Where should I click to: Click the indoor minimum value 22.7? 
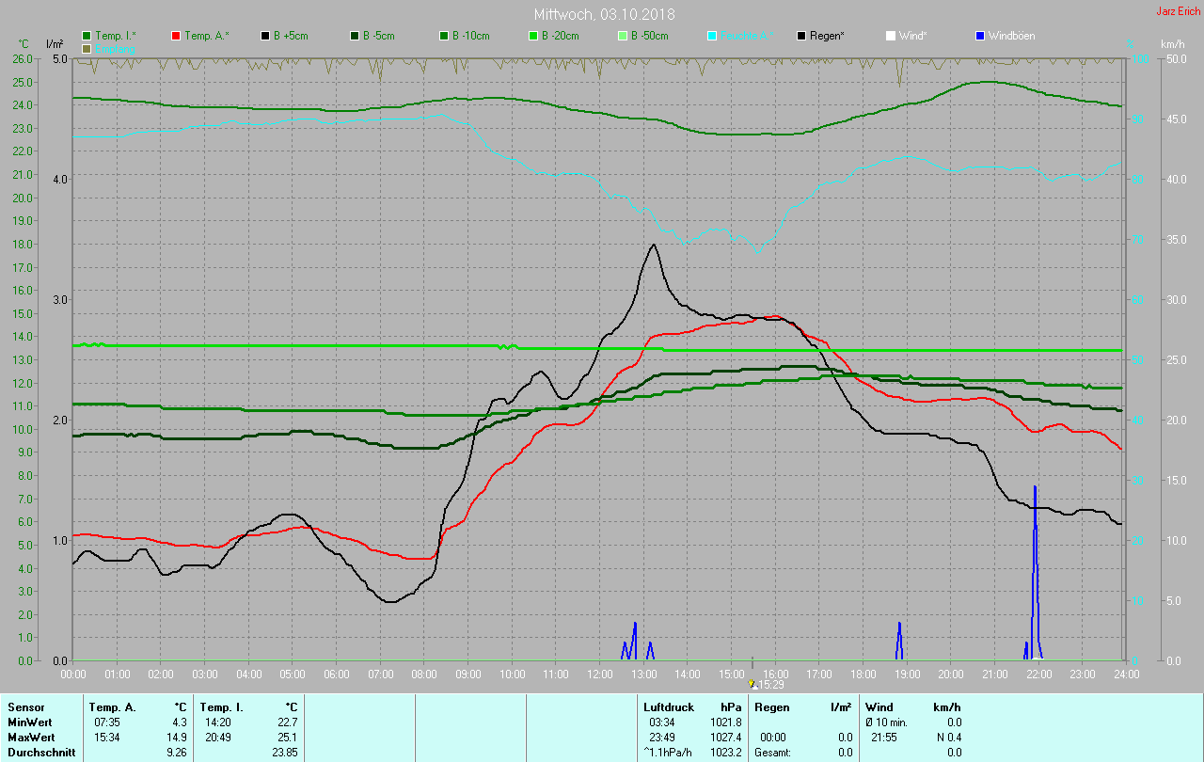tap(287, 722)
